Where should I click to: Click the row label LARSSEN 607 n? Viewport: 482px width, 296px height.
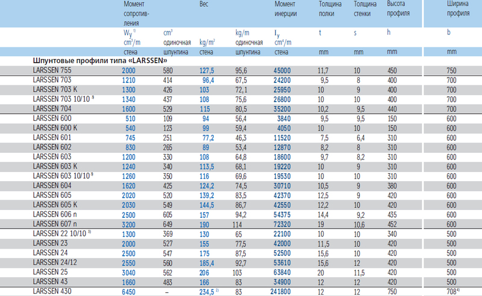click(x=55, y=224)
